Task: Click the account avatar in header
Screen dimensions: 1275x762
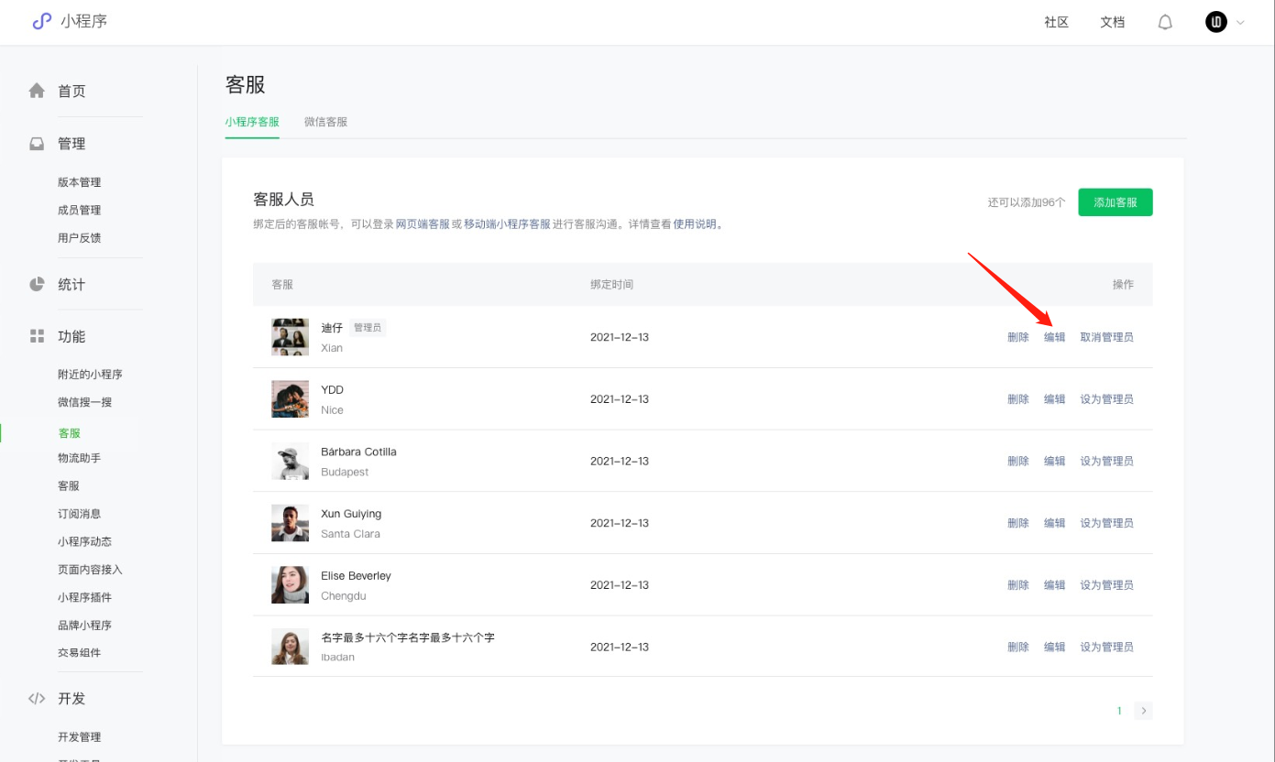Action: point(1216,22)
